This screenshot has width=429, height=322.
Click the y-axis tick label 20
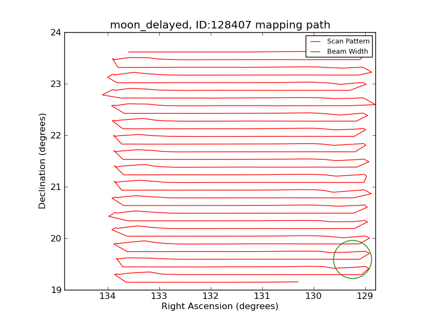coord(56,238)
